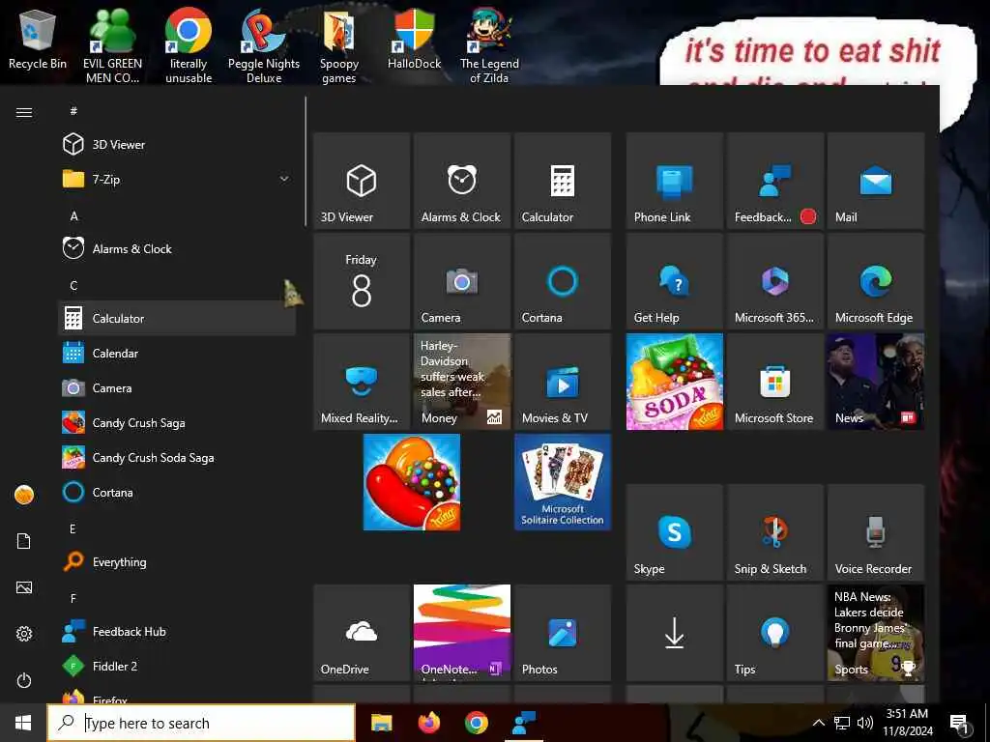The width and height of the screenshot is (990, 742).
Task: Launch the Calculator tile
Action: click(562, 181)
